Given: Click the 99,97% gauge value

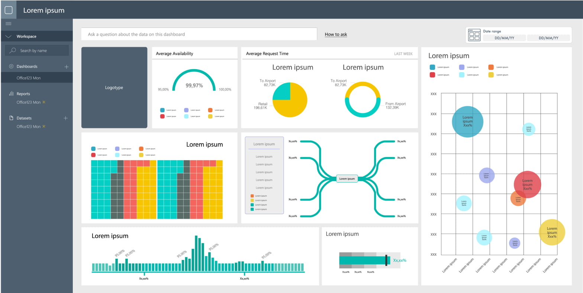Looking at the screenshot, I should (x=194, y=86).
